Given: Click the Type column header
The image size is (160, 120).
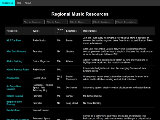Looking at the screenshot, I should 43,31.
